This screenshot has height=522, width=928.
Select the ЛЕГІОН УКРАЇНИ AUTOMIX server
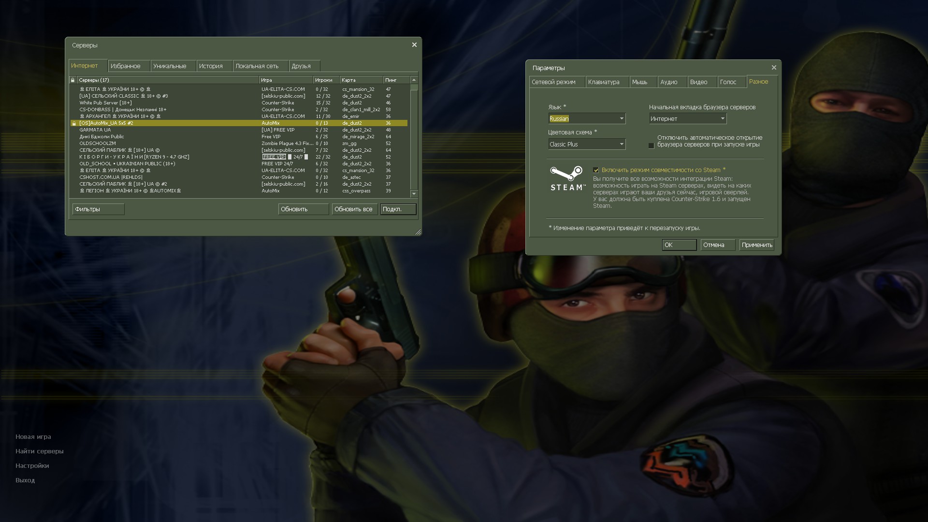pyautogui.click(x=239, y=190)
